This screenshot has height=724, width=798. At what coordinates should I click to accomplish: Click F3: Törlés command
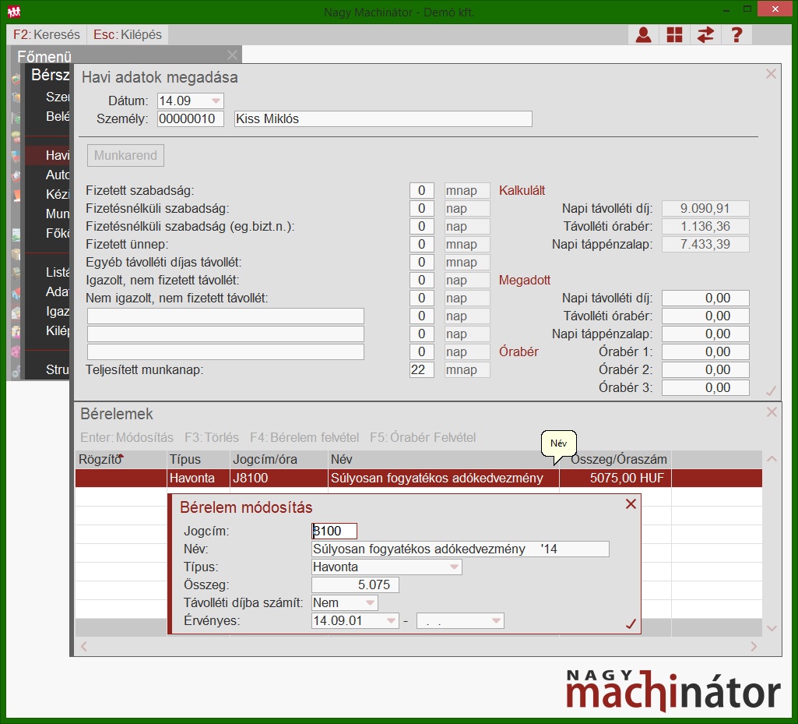tap(211, 437)
